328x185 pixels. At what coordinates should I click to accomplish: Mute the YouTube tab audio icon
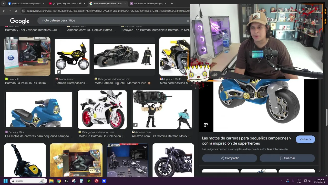pos(80,4)
